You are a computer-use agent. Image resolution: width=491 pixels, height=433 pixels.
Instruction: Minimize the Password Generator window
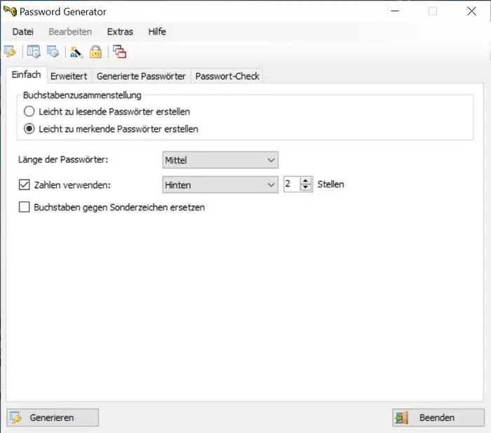point(395,11)
